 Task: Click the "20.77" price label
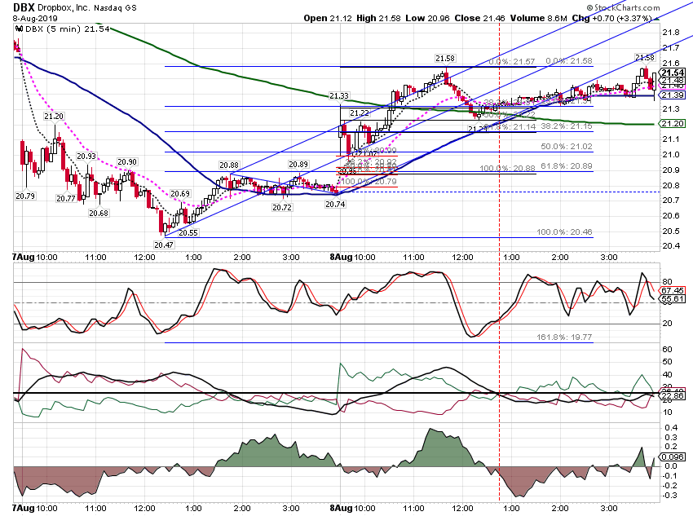[x=66, y=199]
